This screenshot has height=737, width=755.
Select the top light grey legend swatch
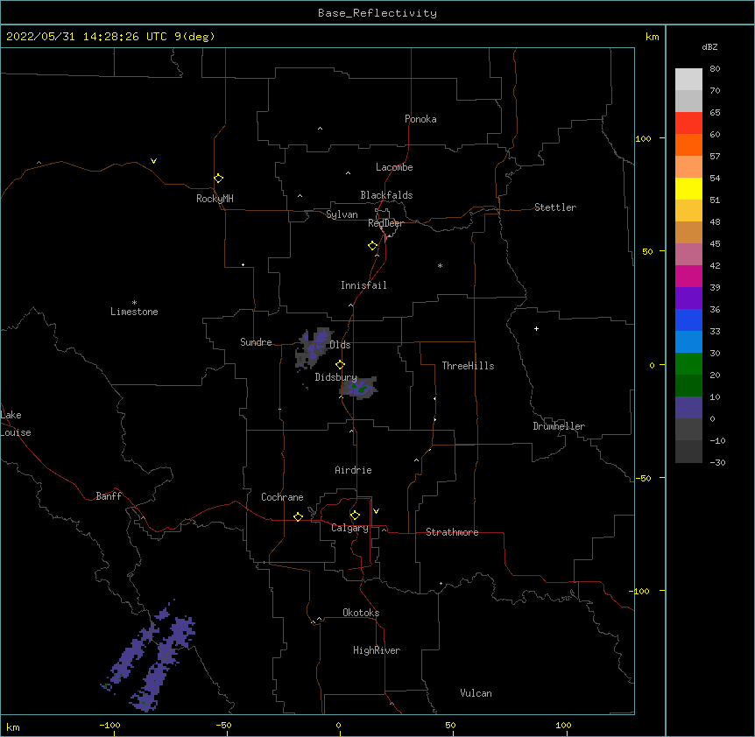click(688, 80)
